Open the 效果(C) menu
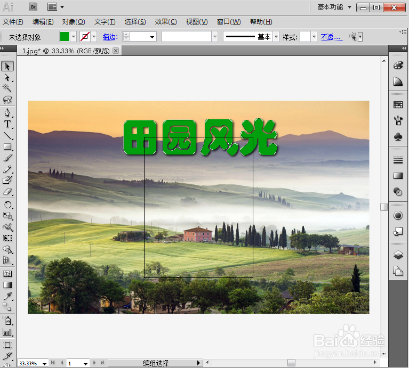This screenshot has width=409, height=368. tap(166, 22)
